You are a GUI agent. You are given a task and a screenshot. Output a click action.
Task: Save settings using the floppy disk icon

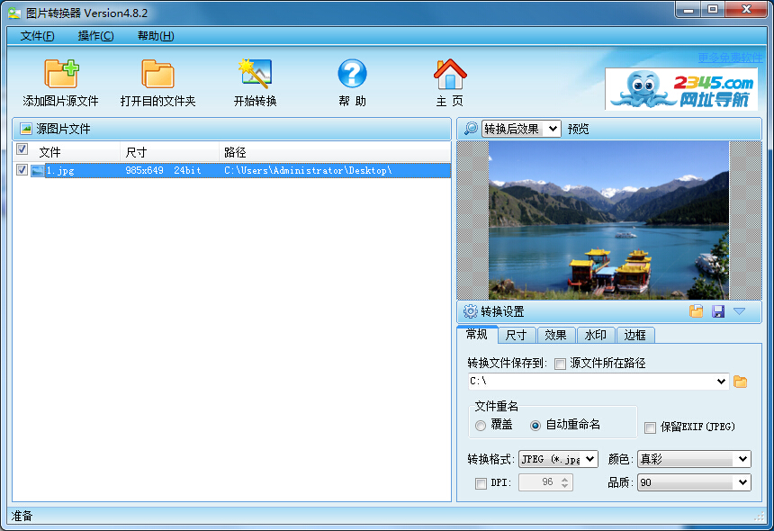(718, 311)
